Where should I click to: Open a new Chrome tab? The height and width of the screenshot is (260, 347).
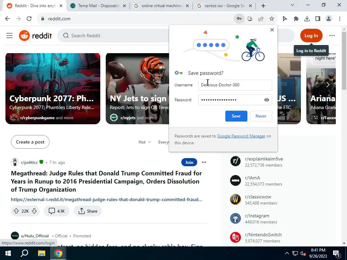coord(263,6)
